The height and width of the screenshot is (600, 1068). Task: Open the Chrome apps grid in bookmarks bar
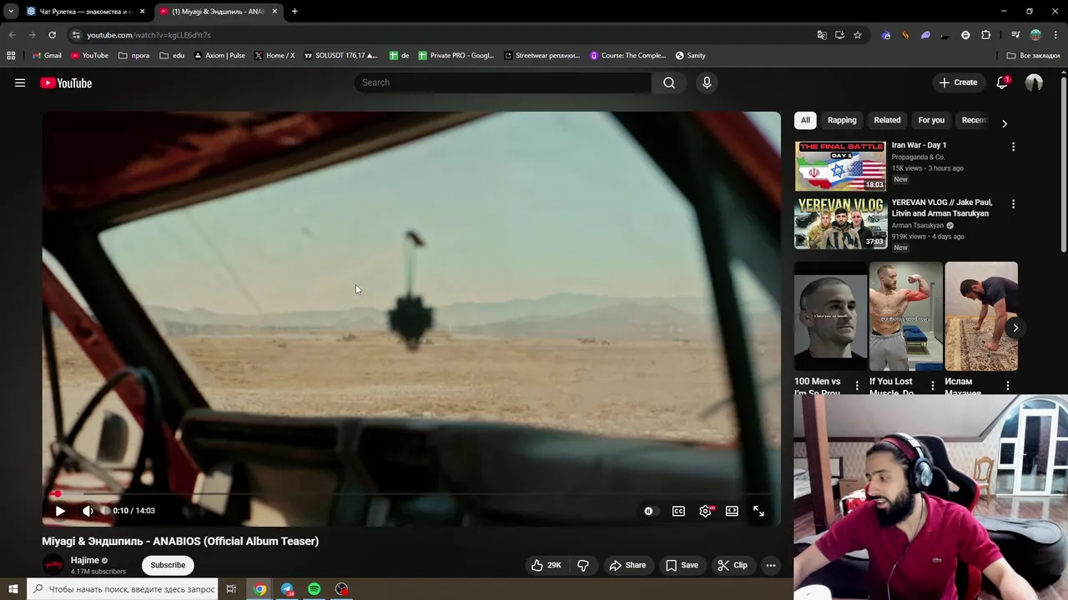coord(11,56)
